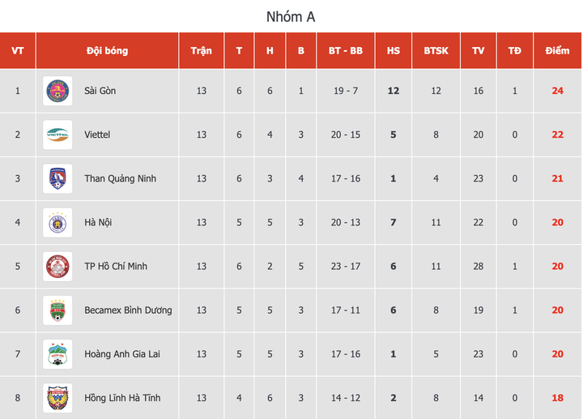Click the Nhóm A group title
The image size is (583, 419).
tap(291, 16)
